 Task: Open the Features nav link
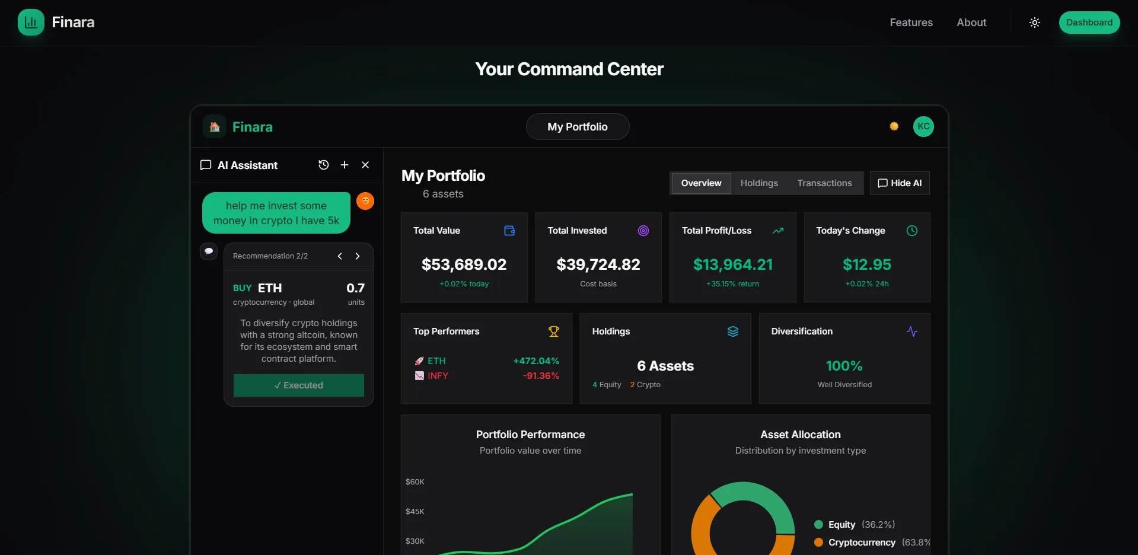point(911,23)
